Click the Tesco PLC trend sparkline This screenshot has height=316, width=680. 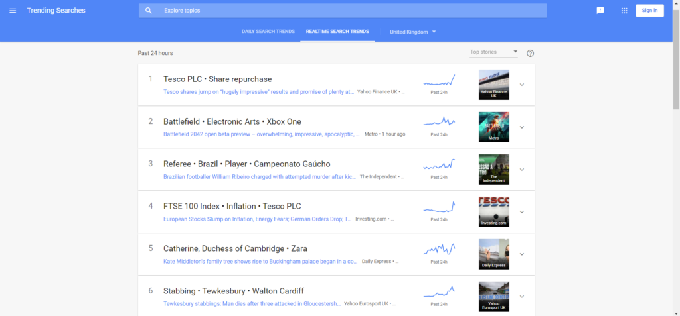440,80
